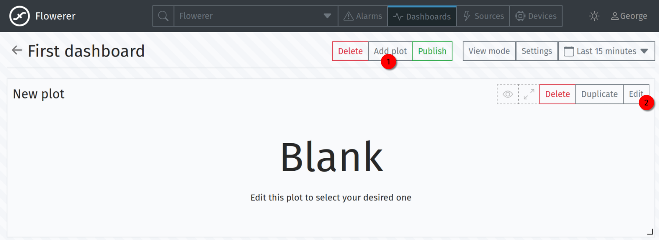Click the New plot title
The height and width of the screenshot is (240, 659).
(39, 94)
